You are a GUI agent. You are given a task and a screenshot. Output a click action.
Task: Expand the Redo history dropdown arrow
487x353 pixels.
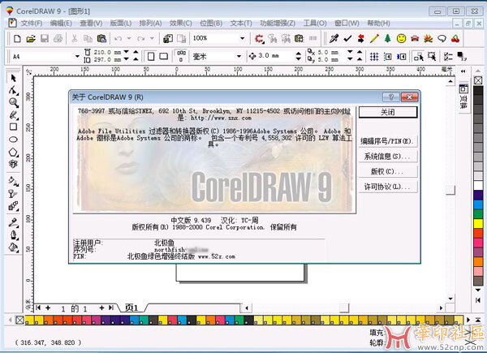coord(152,38)
